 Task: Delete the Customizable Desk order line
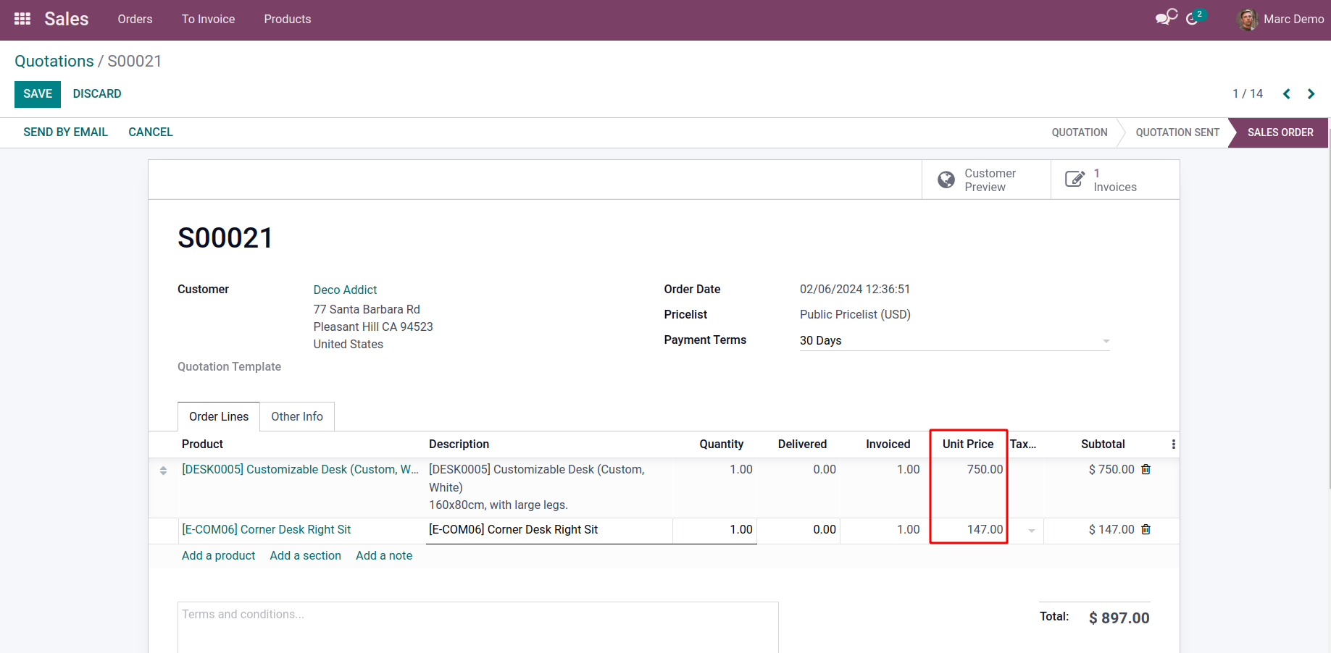tap(1146, 470)
